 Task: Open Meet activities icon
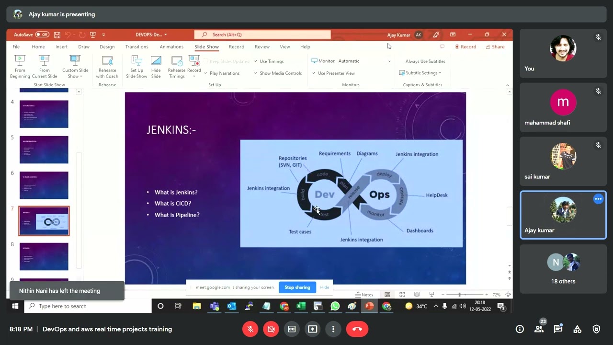(x=577, y=329)
